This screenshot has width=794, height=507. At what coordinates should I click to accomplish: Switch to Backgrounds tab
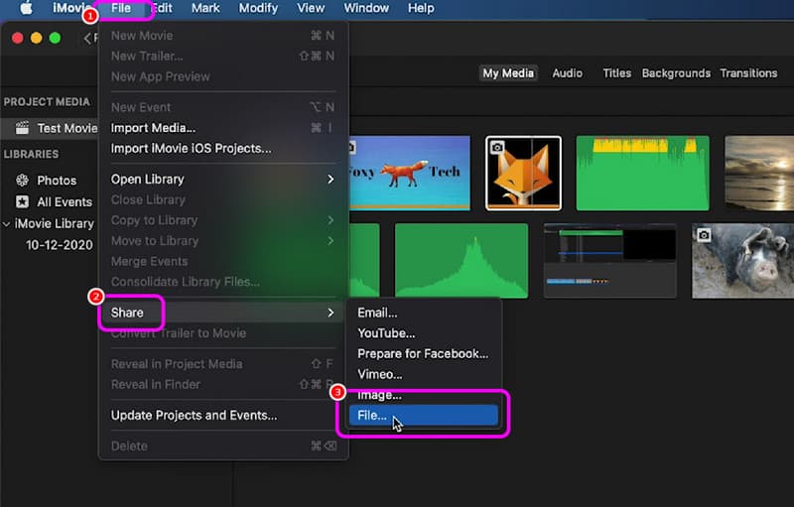tap(676, 73)
